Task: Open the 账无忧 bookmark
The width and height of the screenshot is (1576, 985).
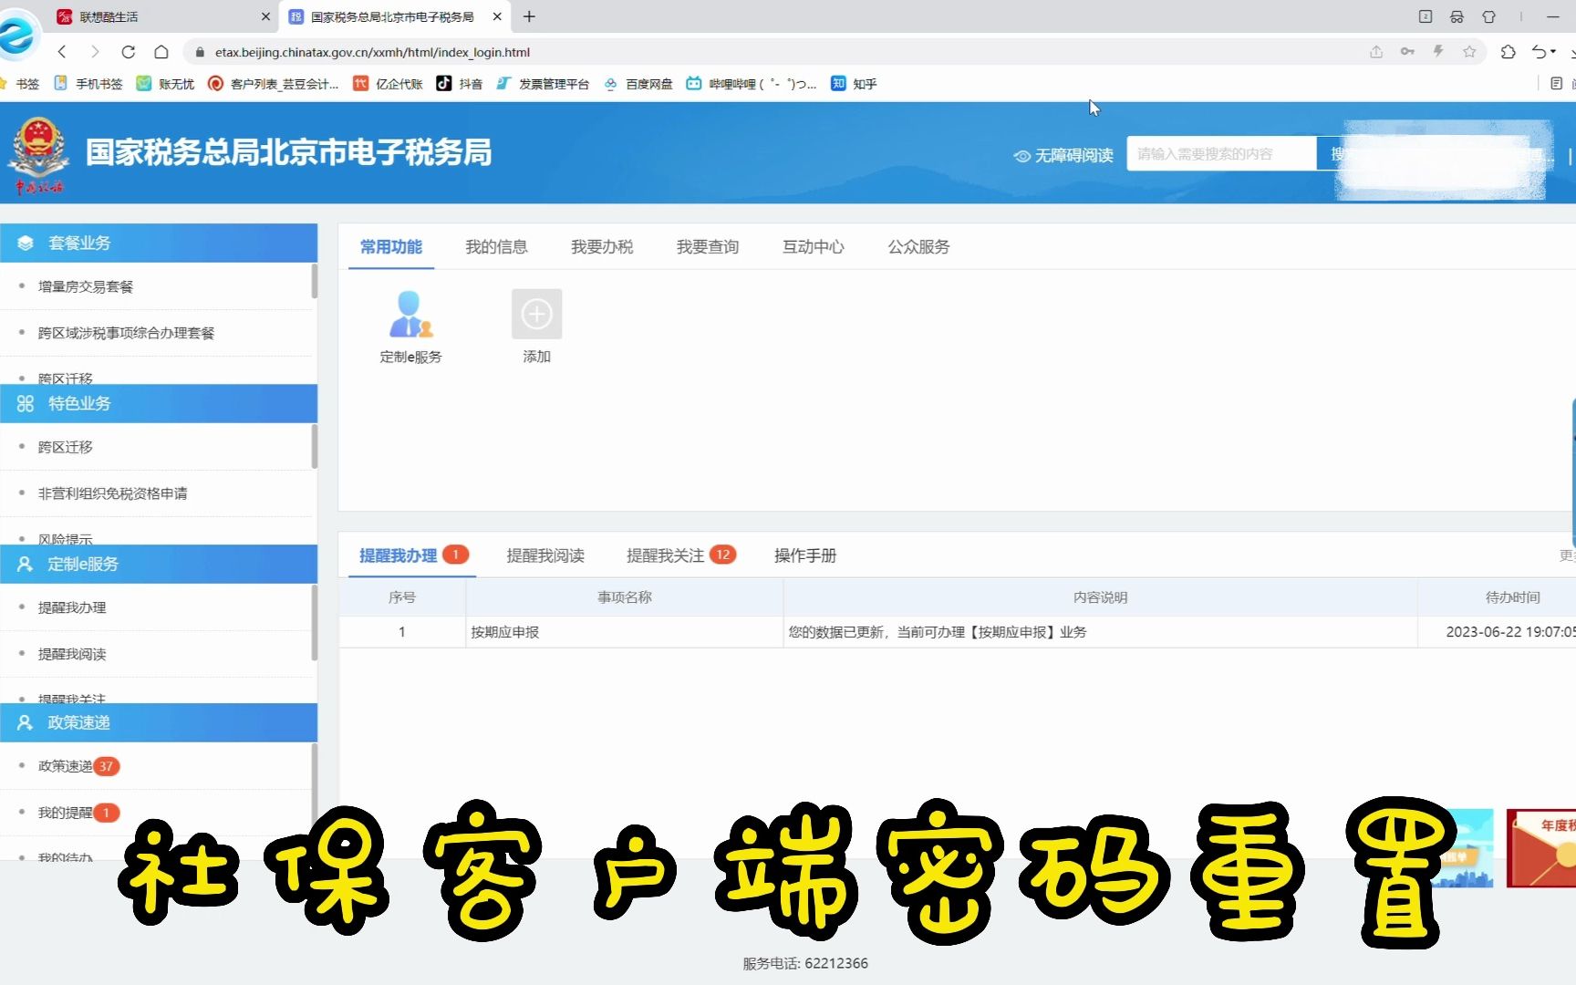Action: click(165, 84)
